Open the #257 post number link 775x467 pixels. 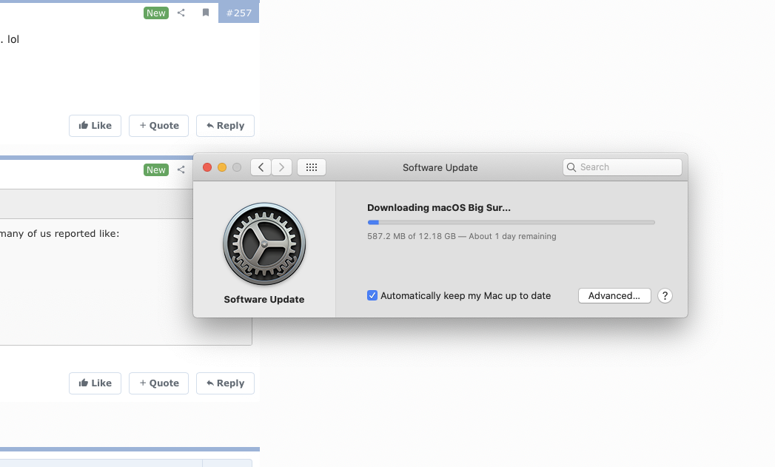(239, 13)
